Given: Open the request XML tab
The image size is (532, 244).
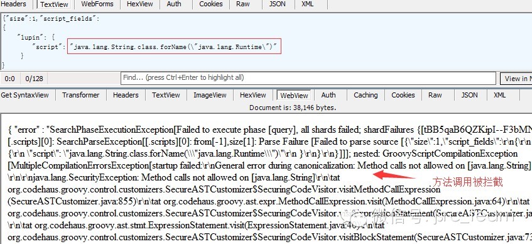Looking at the screenshot, I should (x=307, y=4).
